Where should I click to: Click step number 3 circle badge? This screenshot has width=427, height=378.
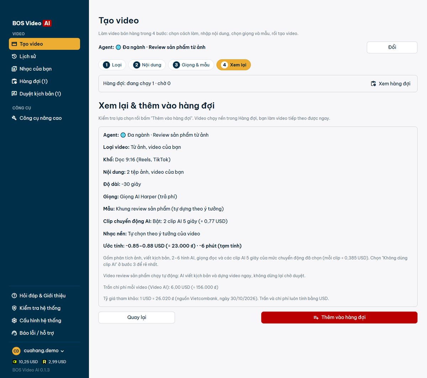pyautogui.click(x=176, y=65)
